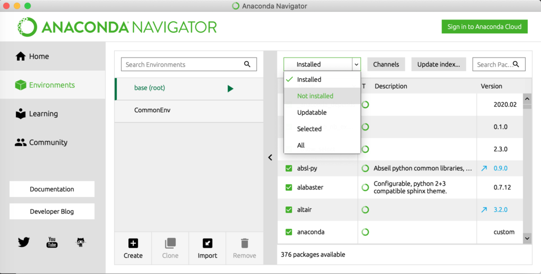
Task: Click the update arrow beside version 3.2.0
Action: pos(484,210)
